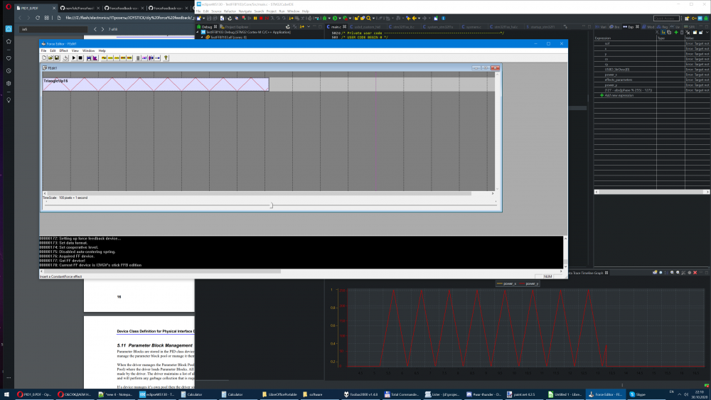Image resolution: width=711 pixels, height=400 pixels.
Task: Select the main.c editor tab
Action: (x=336, y=27)
